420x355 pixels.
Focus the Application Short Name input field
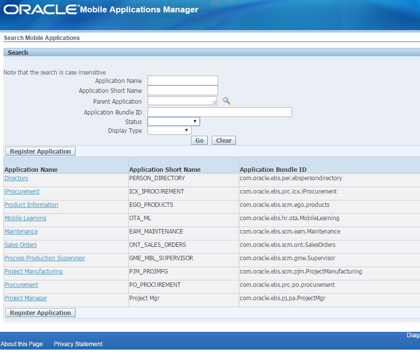pos(183,90)
